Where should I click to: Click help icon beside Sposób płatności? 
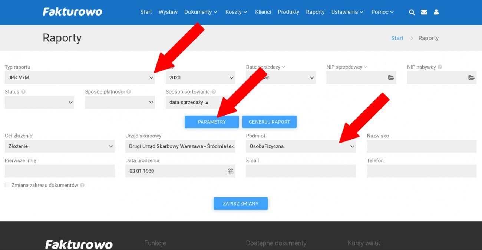(x=129, y=91)
